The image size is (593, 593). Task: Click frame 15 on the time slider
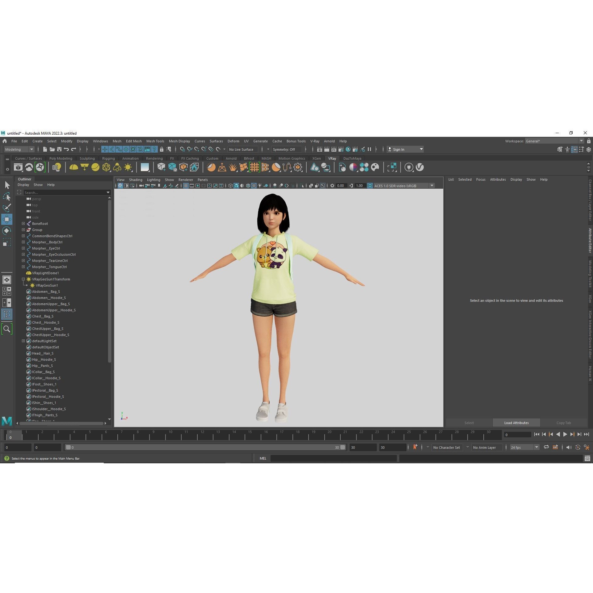250,435
